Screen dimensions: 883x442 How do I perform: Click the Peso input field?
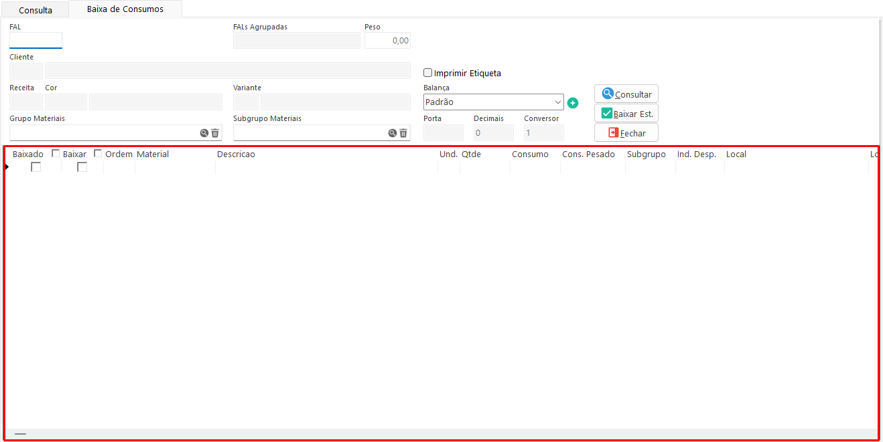(387, 41)
